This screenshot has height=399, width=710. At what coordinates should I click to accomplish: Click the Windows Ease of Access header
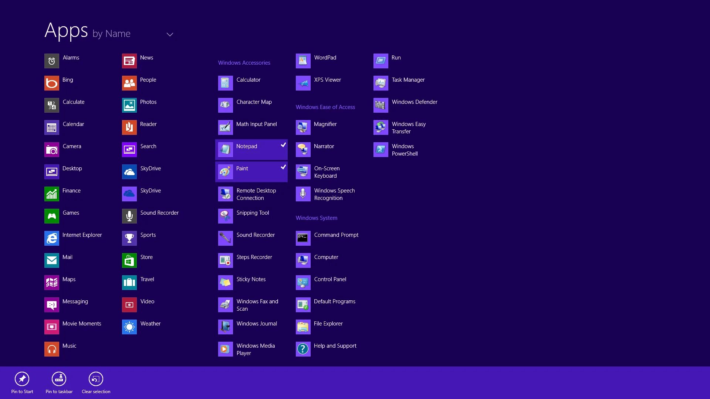click(325, 107)
